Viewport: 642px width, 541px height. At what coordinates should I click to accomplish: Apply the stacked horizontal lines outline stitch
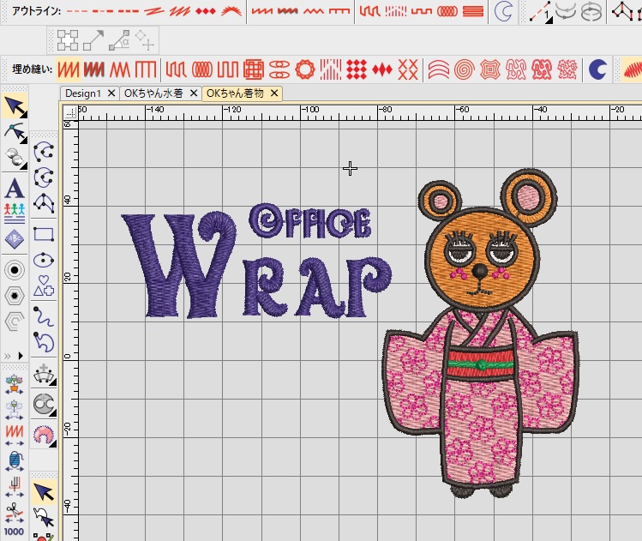click(x=473, y=11)
